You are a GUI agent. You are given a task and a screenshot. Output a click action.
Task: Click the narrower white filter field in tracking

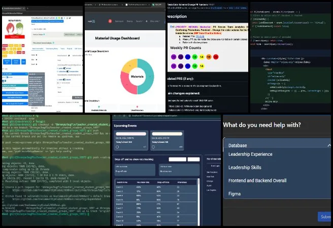point(194,159)
